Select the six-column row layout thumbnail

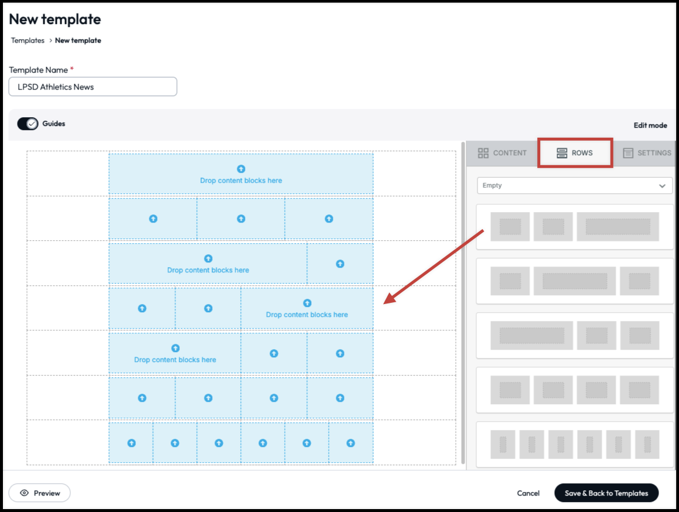575,444
